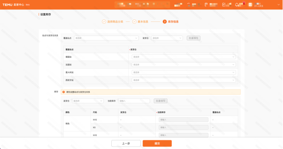
Task: Select the 库存信息 step
Action: coord(171,22)
